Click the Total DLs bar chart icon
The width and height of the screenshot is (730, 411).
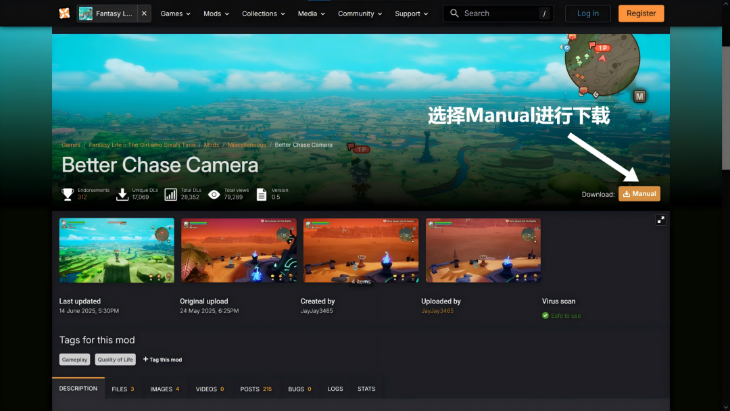click(x=171, y=194)
